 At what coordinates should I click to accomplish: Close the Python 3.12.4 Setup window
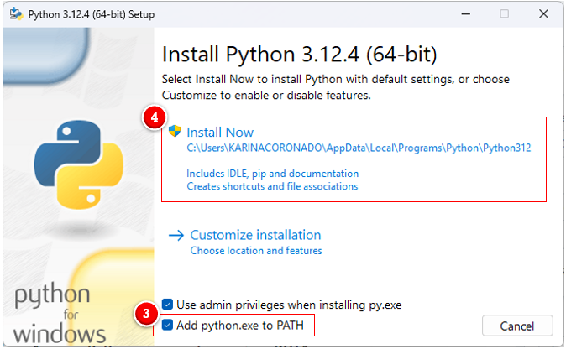point(543,14)
